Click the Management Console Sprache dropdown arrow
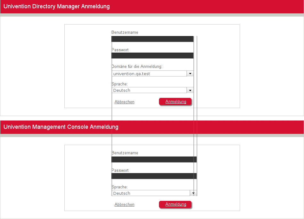This screenshot has width=304, height=219. 193,193
